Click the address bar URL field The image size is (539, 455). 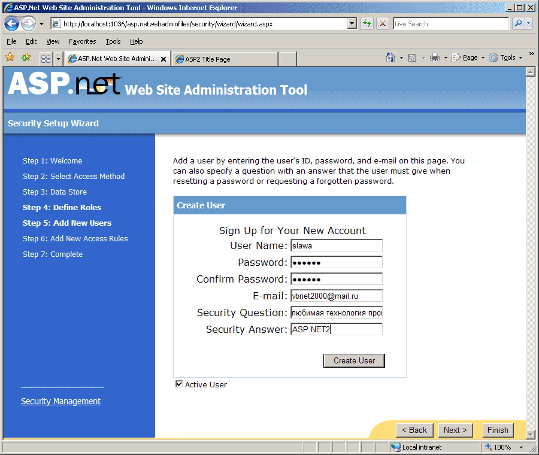click(x=199, y=24)
